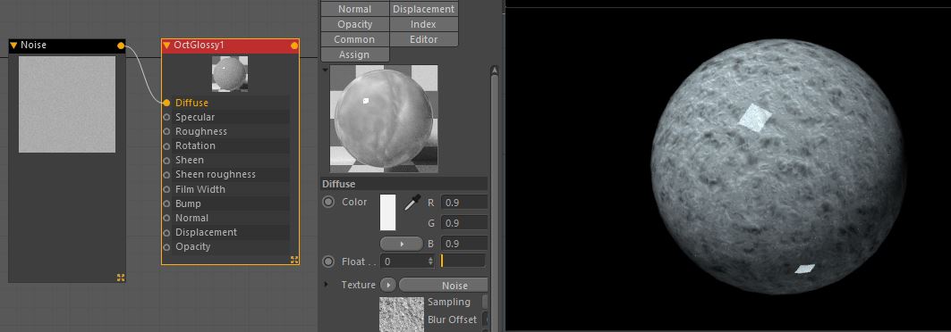Collapse the OctGlossy1 node triangle

tap(166, 46)
